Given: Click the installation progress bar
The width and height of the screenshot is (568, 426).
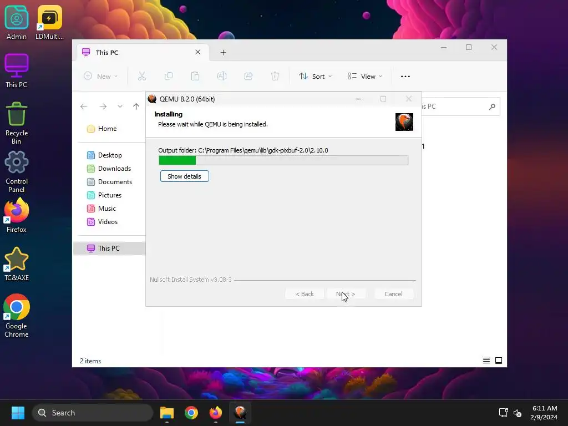Looking at the screenshot, I should (x=283, y=160).
